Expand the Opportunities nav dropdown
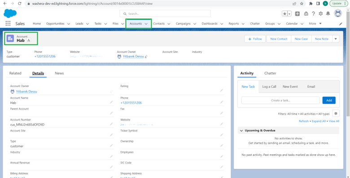The width and height of the screenshot is (350, 178). pyautogui.click(x=69, y=24)
